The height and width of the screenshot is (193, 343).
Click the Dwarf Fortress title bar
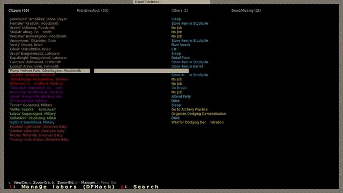click(171, 2)
